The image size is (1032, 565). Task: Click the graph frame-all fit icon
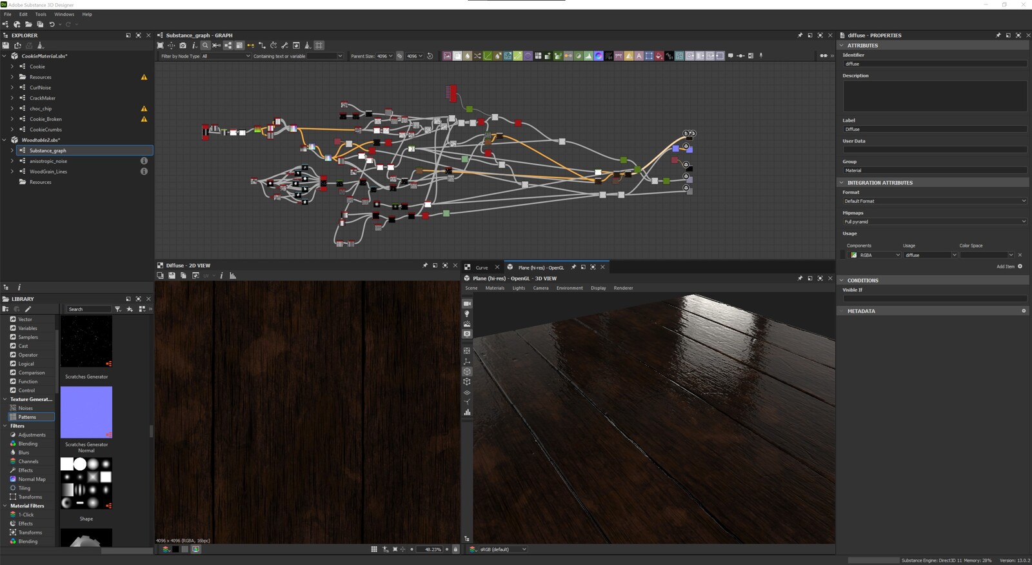click(x=160, y=45)
